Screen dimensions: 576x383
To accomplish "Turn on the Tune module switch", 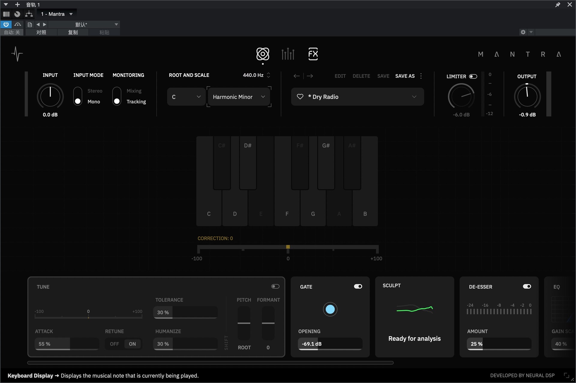I will click(275, 286).
